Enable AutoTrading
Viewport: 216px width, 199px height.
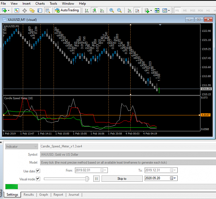(x=67, y=10)
